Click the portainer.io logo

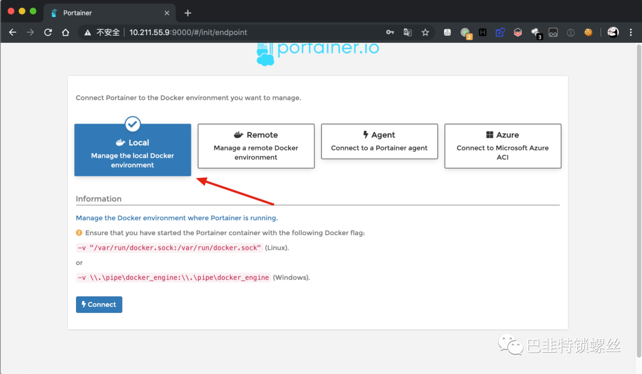[317, 54]
